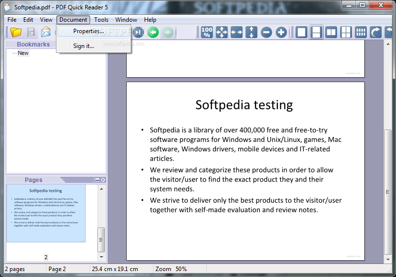Click 'Page 2' in status bar
This screenshot has height=277, width=396.
[57, 269]
